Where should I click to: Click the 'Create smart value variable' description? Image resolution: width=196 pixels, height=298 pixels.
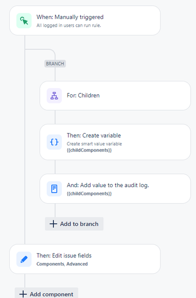[94, 144]
